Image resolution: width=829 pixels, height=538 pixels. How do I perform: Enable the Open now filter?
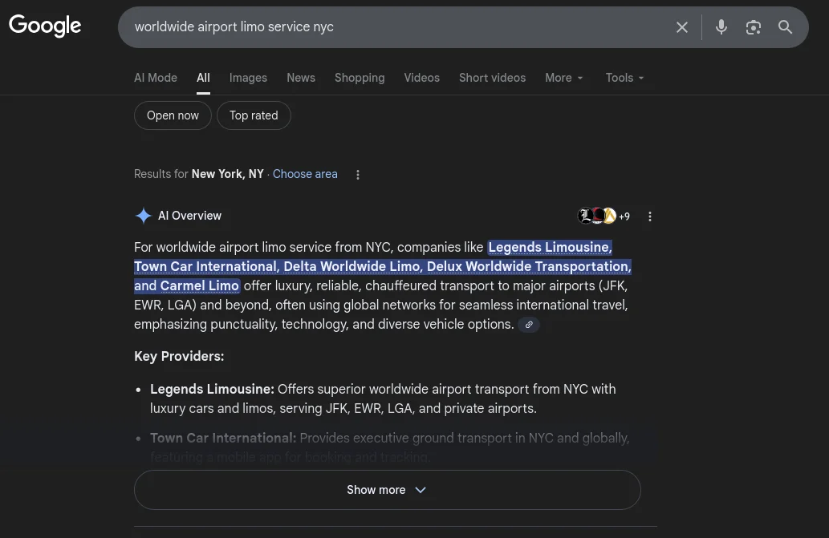[x=173, y=115]
